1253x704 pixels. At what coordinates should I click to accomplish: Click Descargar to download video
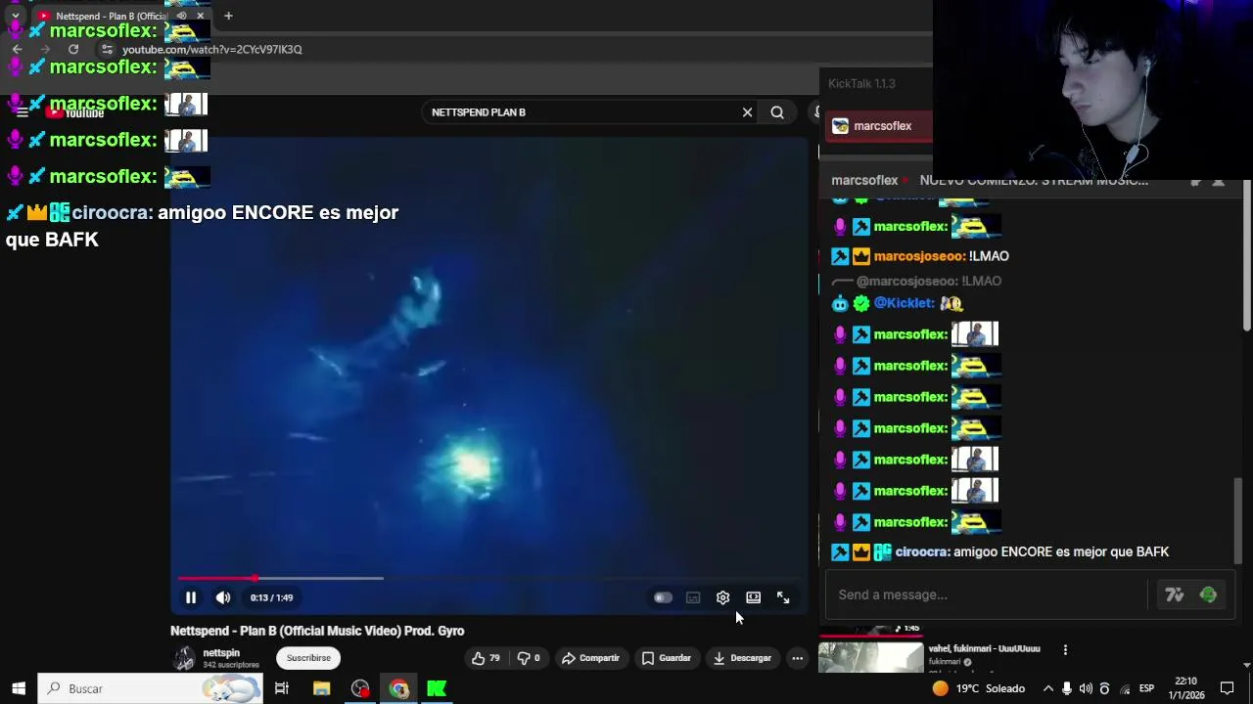tap(742, 658)
